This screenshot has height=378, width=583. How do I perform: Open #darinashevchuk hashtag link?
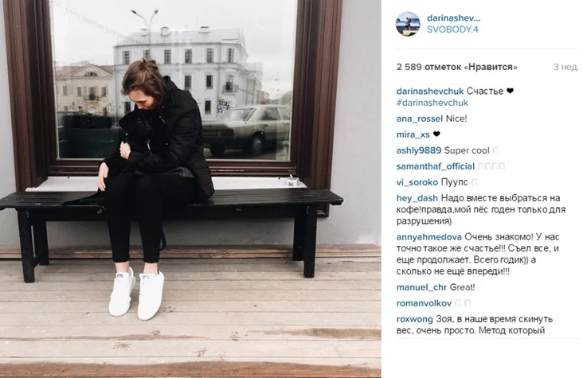[x=432, y=103]
